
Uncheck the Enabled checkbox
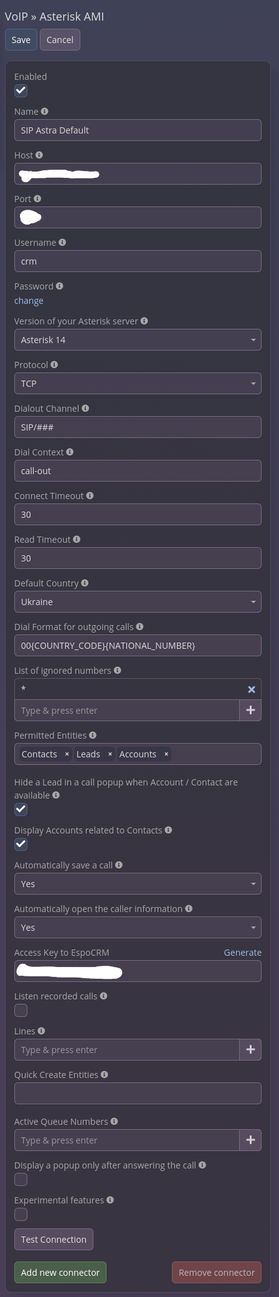(21, 90)
